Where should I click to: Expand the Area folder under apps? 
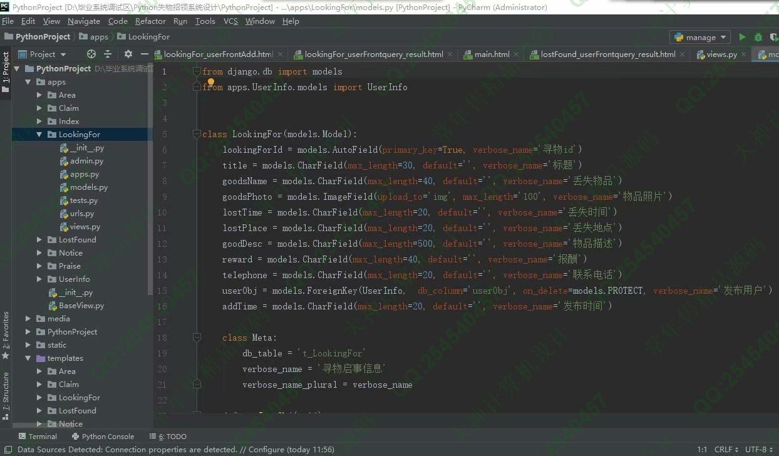(x=39, y=95)
